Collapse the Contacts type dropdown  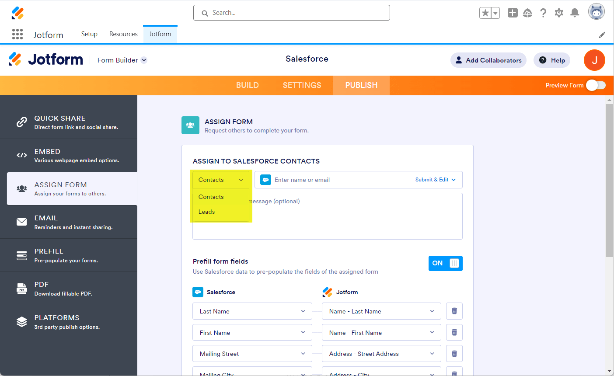(x=220, y=180)
